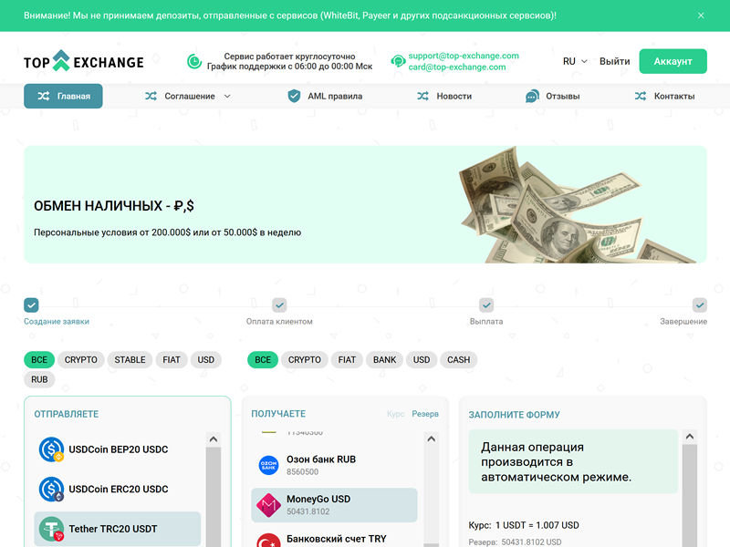
Task: Click the green Аккаунт button
Action: click(x=673, y=61)
